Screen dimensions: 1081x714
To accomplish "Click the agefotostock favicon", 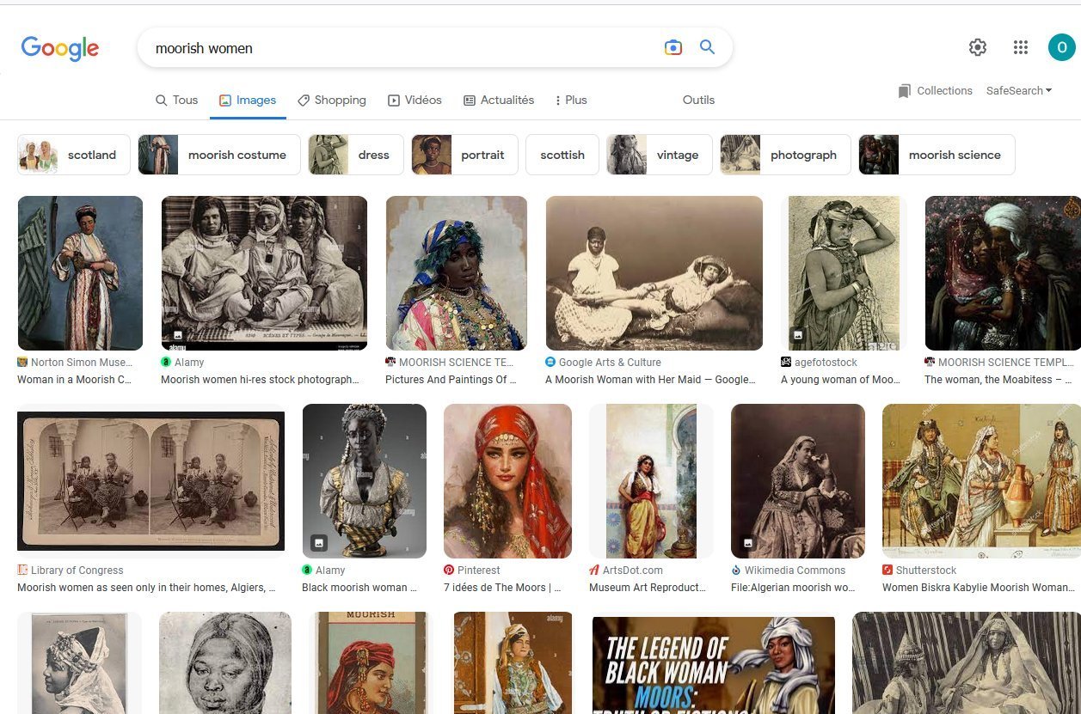I will [x=786, y=363].
